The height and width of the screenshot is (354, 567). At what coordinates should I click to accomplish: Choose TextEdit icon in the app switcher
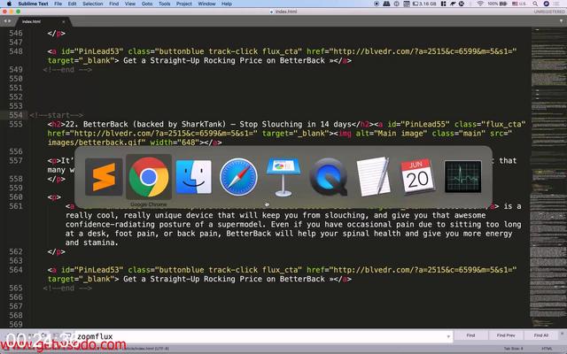pos(373,177)
